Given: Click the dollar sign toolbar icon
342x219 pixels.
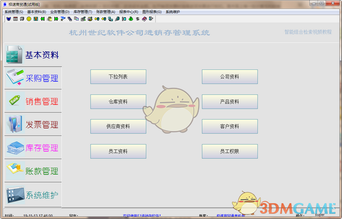Looking at the screenshot, I should click(137, 19).
